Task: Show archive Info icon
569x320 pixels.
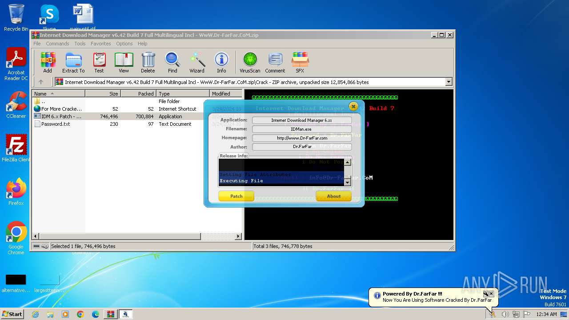Action: click(221, 63)
